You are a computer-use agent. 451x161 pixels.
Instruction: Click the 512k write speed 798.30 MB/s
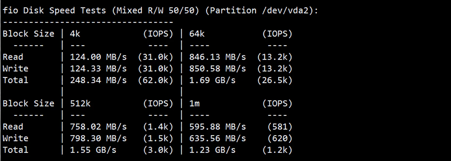click(98, 138)
